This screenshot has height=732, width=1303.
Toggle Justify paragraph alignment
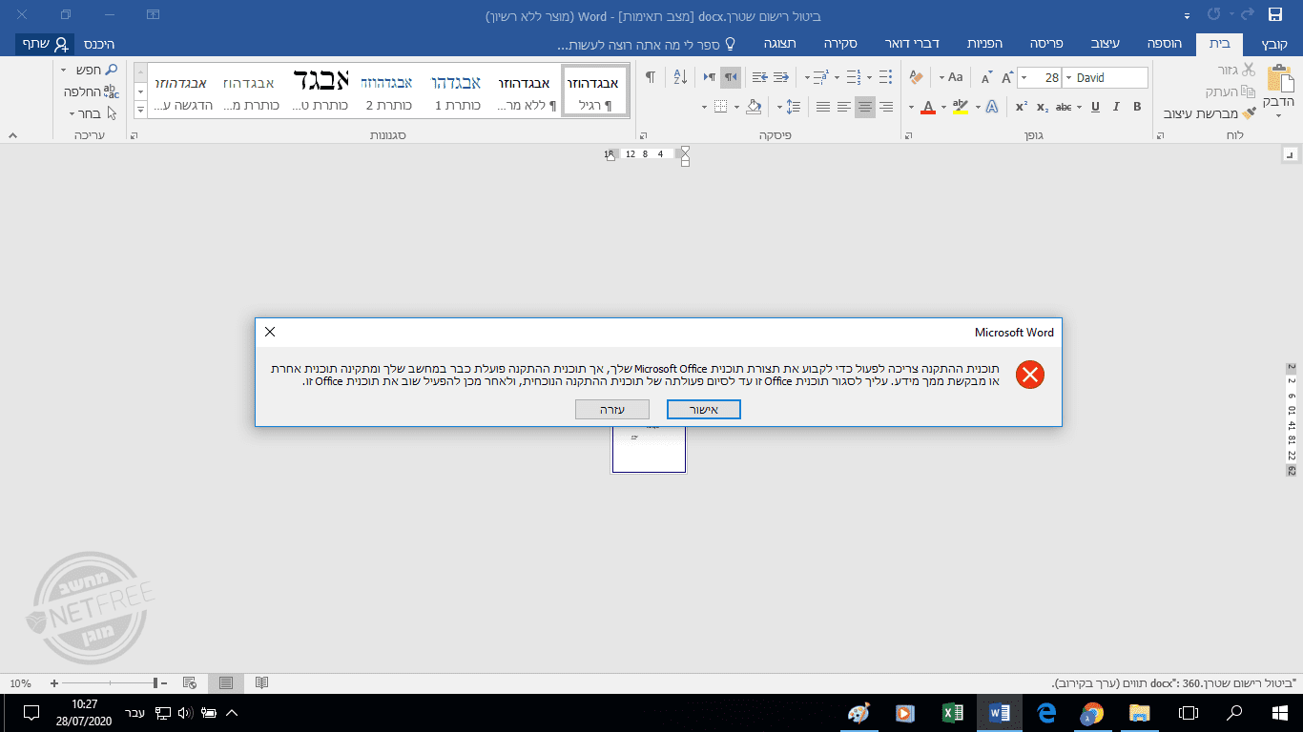pyautogui.click(x=822, y=107)
